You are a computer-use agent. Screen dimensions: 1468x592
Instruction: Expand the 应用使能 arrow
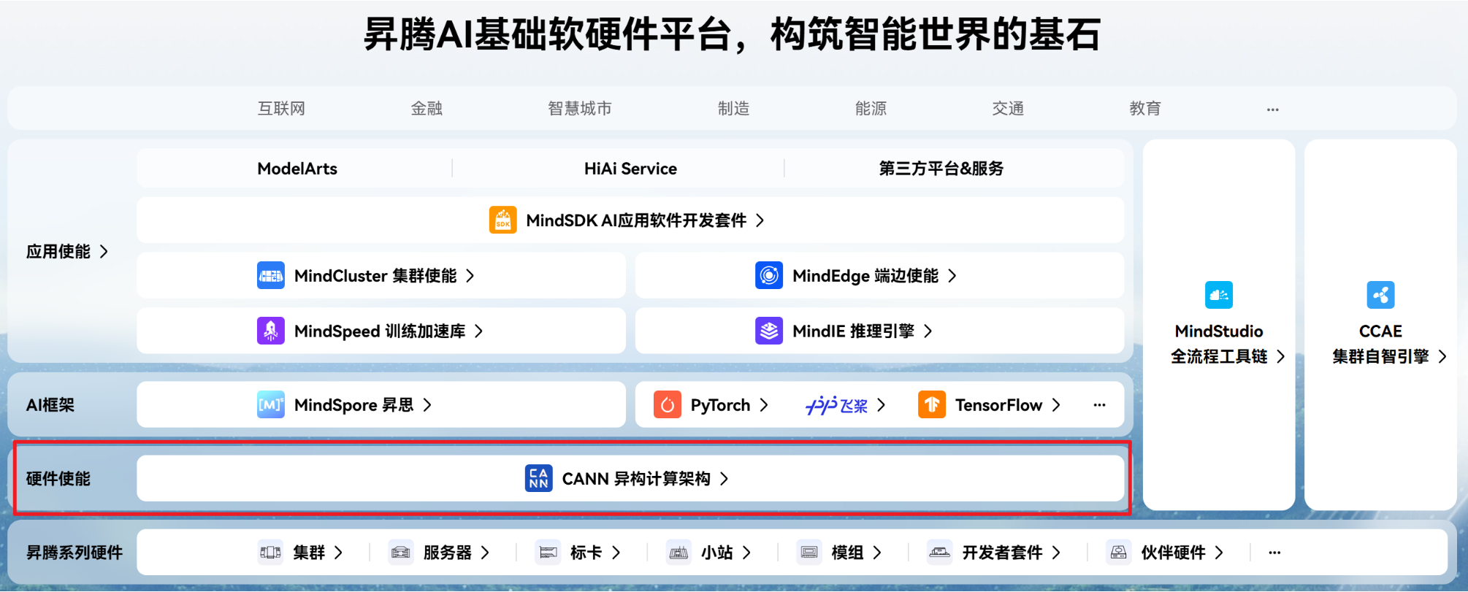(x=104, y=252)
